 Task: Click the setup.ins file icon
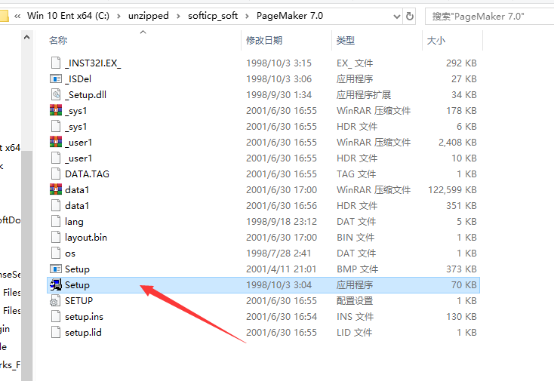(x=56, y=316)
